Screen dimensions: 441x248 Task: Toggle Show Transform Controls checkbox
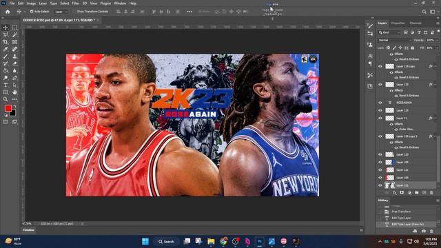(74, 12)
